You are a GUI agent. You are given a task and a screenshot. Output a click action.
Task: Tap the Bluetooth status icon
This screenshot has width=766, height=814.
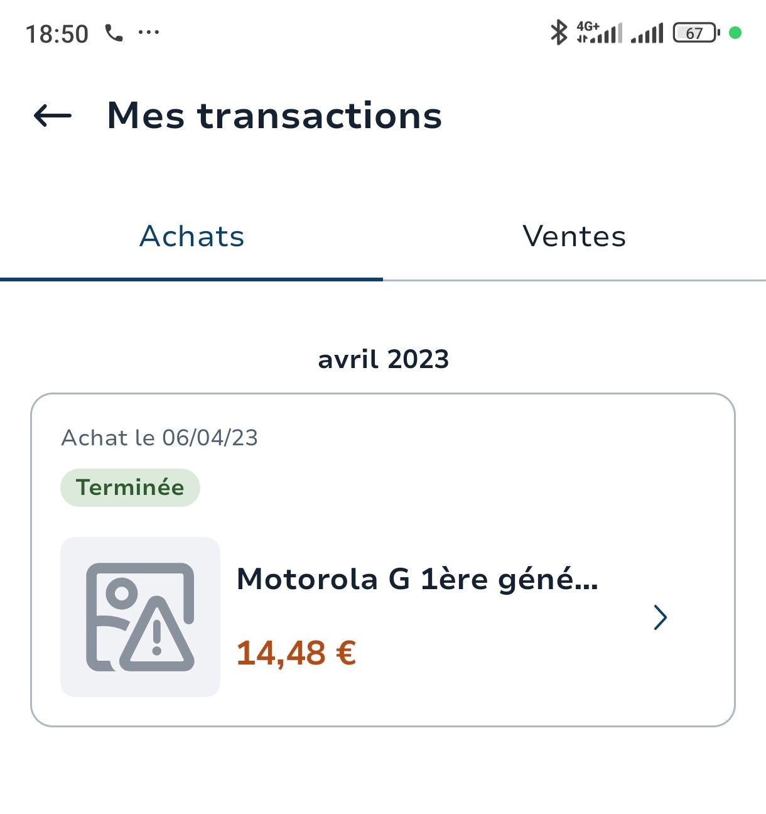(x=558, y=32)
